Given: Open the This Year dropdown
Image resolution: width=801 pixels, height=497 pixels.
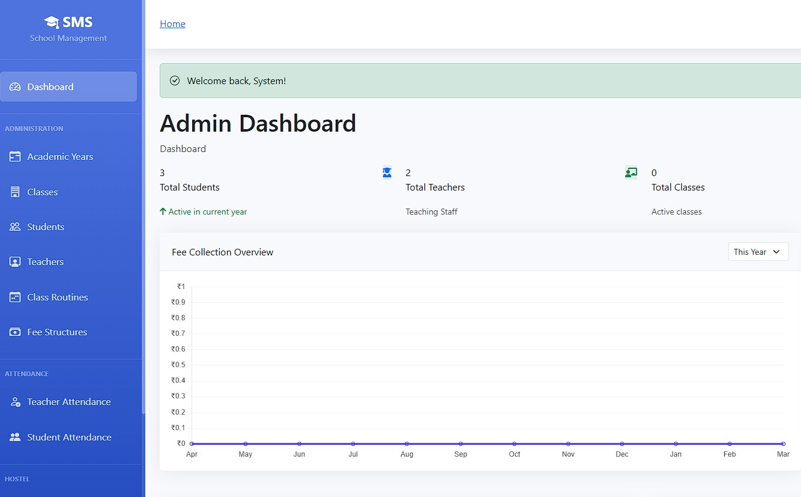Looking at the screenshot, I should tap(758, 252).
